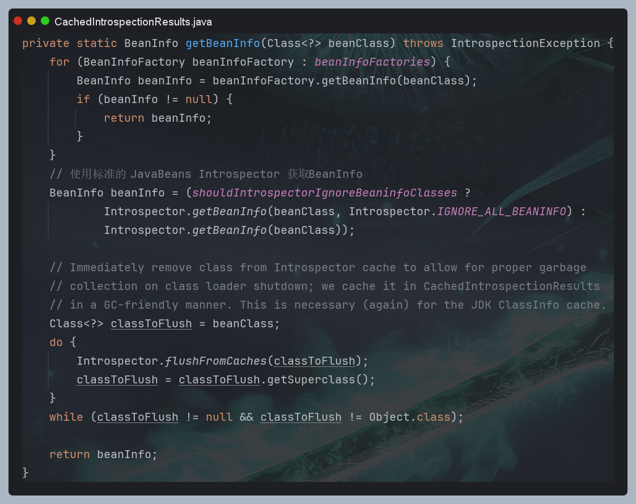
Task: Click the CachedIntrospectionResults.java title
Action: [x=133, y=22]
